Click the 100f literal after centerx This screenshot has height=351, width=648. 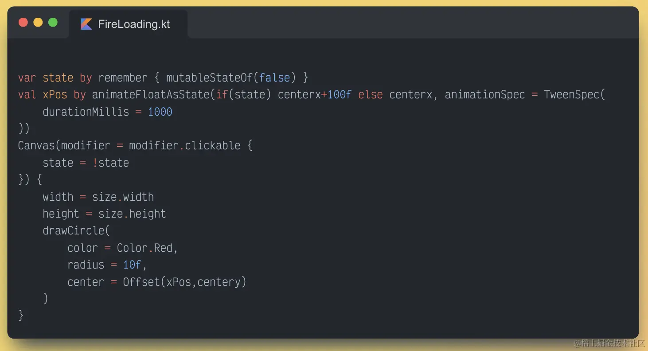click(340, 95)
